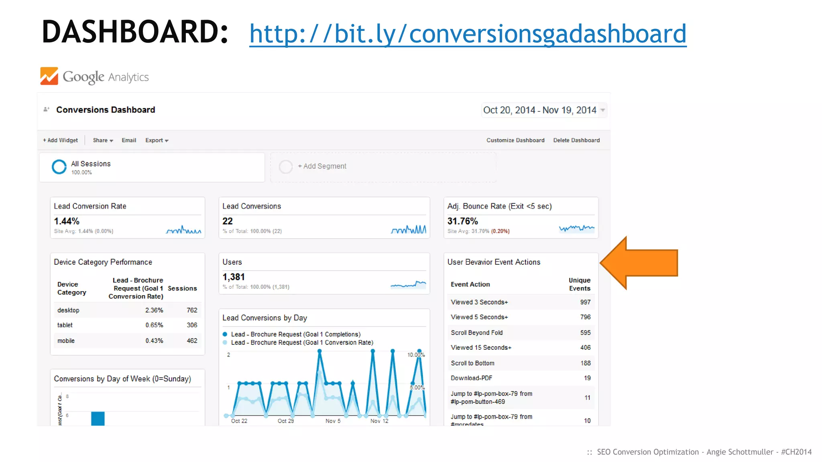The width and height of the screenshot is (822, 462).
Task: Open the date range Oct 20 - Nov 19 dropdown
Action: coord(544,110)
